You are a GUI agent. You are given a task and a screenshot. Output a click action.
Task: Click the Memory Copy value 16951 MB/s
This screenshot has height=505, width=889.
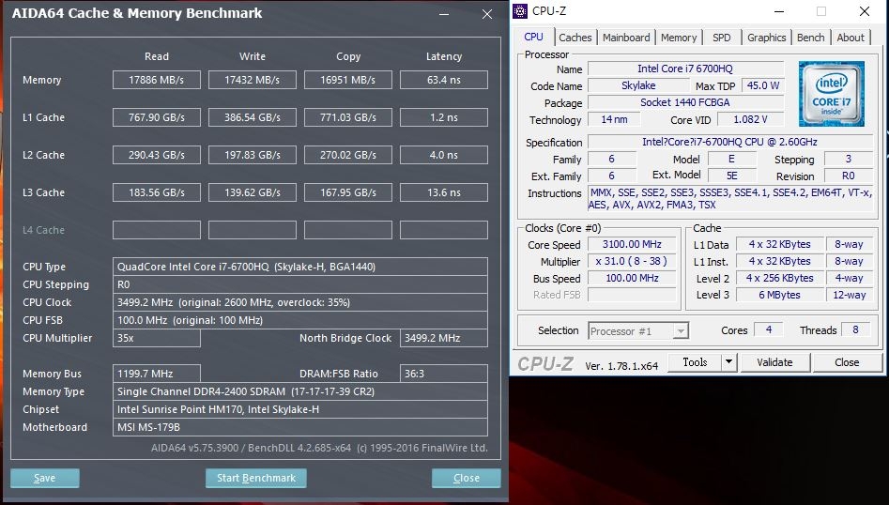[x=348, y=80]
